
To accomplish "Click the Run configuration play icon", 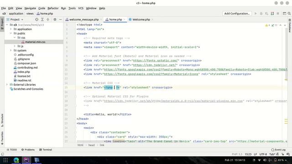I will coord(255,14).
